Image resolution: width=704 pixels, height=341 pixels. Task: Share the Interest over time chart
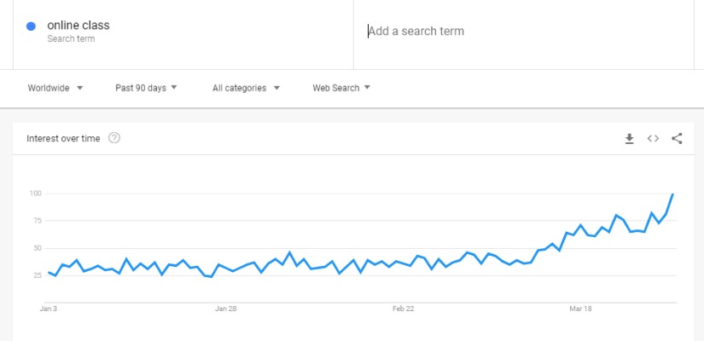[677, 139]
